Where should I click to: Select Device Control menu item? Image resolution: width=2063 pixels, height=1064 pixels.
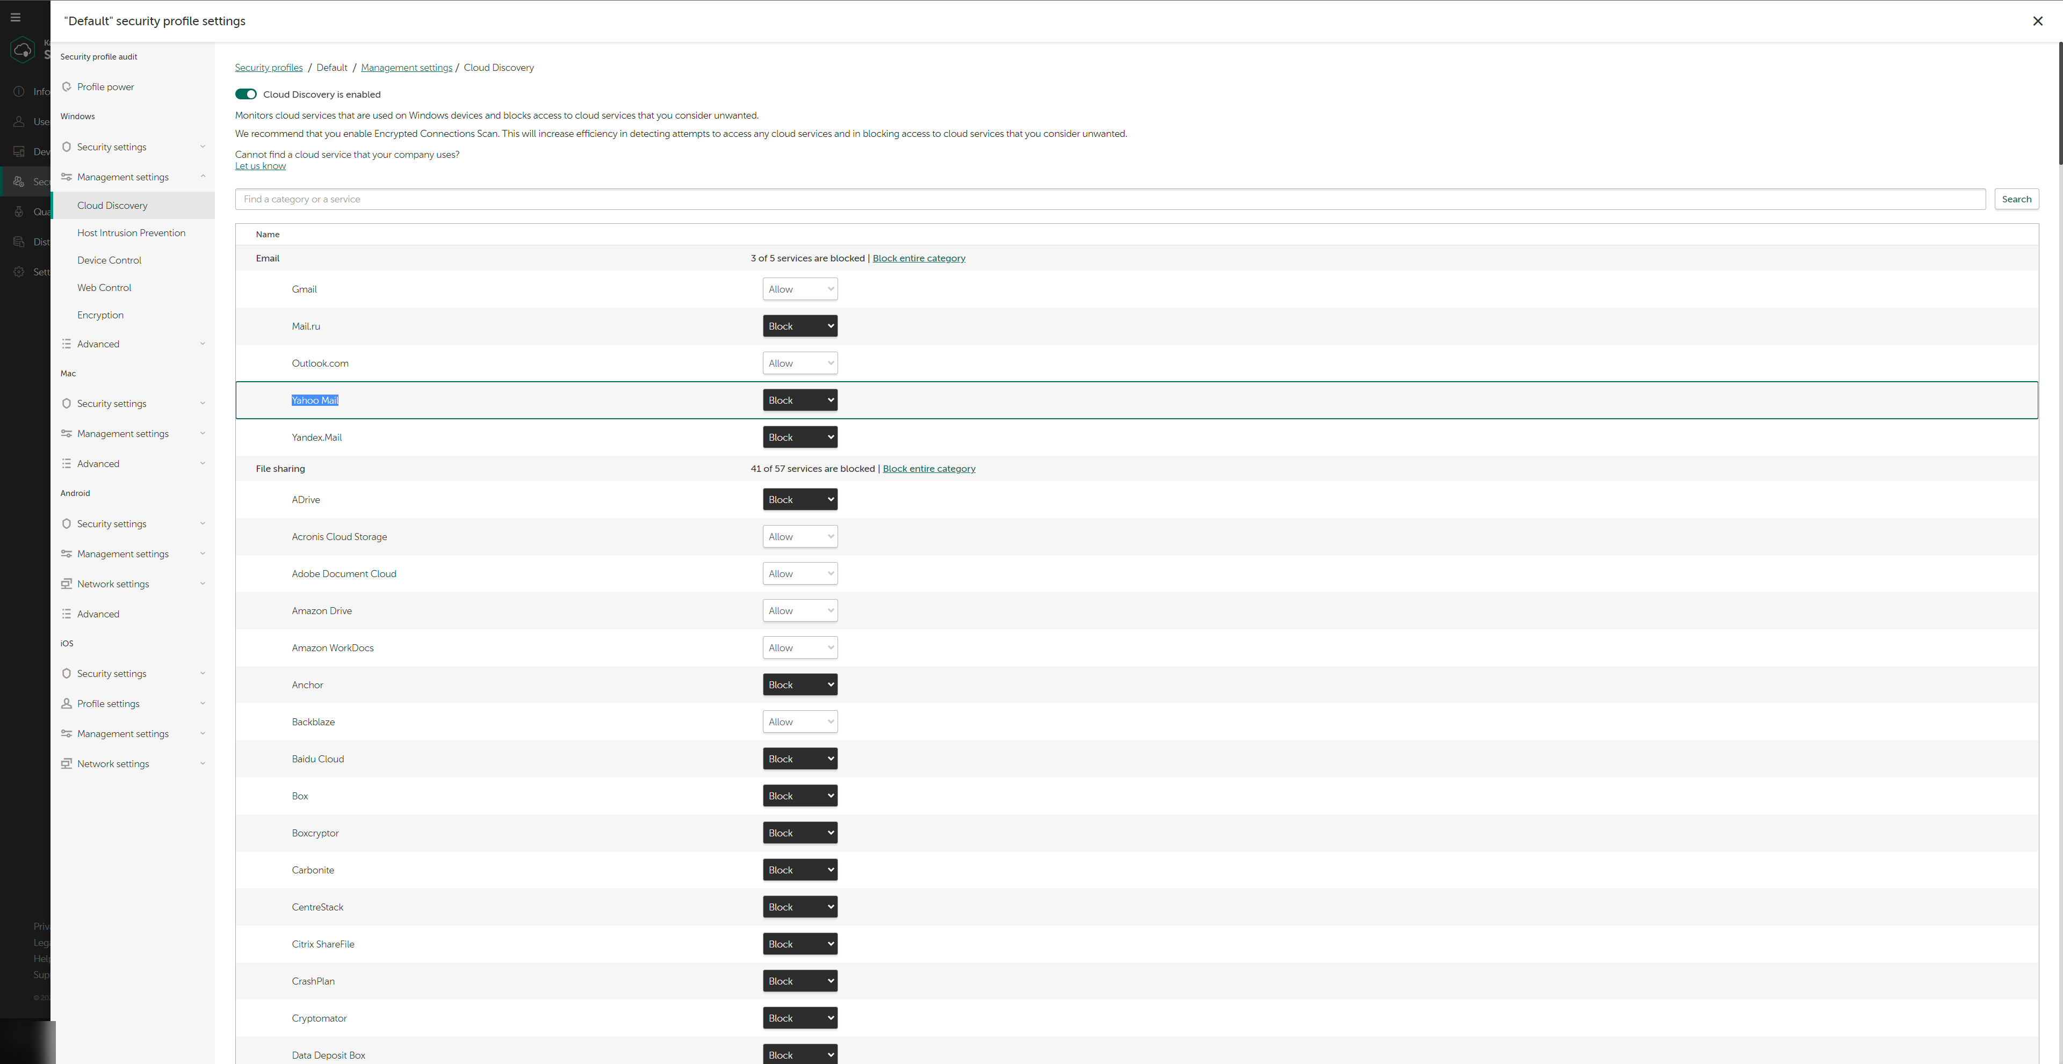pyautogui.click(x=133, y=260)
